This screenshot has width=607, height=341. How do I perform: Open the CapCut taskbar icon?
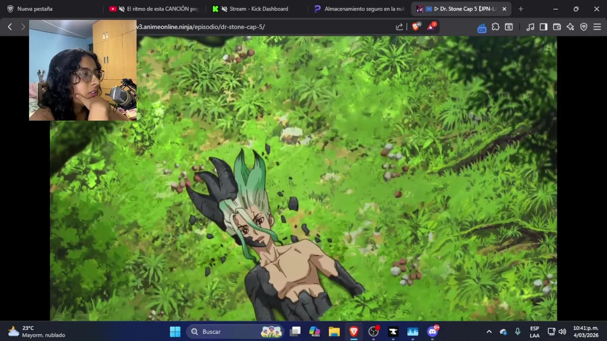[x=393, y=332]
